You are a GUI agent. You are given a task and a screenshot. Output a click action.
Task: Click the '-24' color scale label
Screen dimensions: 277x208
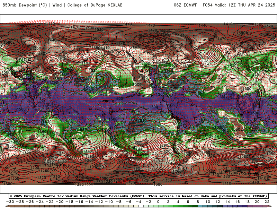pos(40,202)
